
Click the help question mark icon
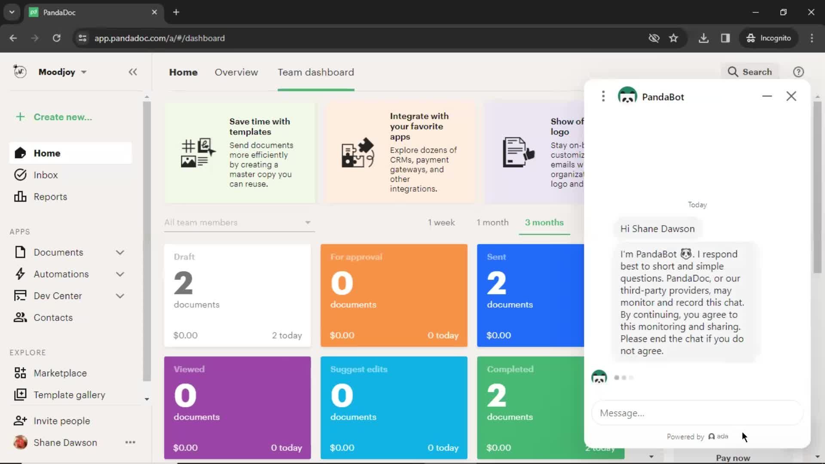pyautogui.click(x=798, y=72)
